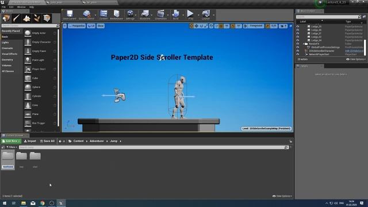This screenshot has height=207, width=368.
Task: Select the Foliage mode icon
Action: coord(37,18)
